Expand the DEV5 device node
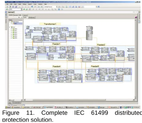The image size is (142, 123). pyautogui.click(x=11, y=38)
